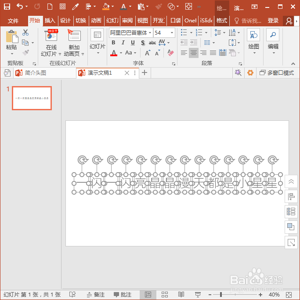Toggle text shadow (S)
300x300 pixels.
tap(143, 43)
